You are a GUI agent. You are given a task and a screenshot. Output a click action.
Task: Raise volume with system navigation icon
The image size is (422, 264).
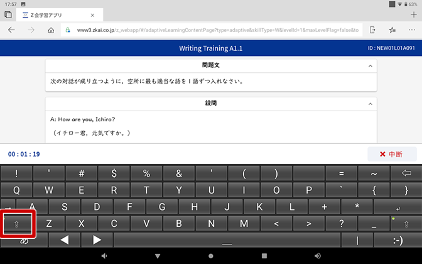coord(318,256)
